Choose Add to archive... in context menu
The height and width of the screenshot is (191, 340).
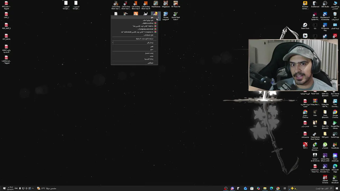pos(134,23)
